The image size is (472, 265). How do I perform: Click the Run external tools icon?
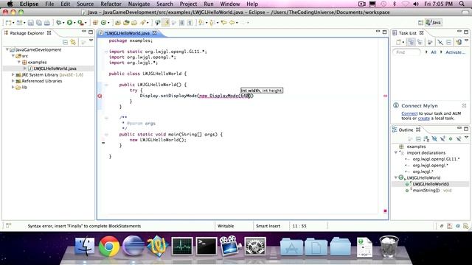coord(80,23)
